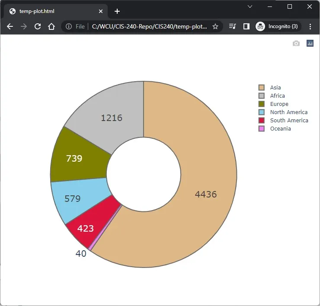The image size is (320, 306).
Task: Click the browser back arrow
Action: (10, 26)
